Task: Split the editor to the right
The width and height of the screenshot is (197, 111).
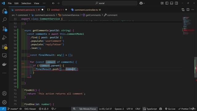Action: click(x=188, y=10)
